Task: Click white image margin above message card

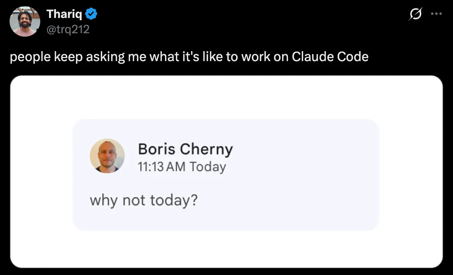Action: click(226, 97)
